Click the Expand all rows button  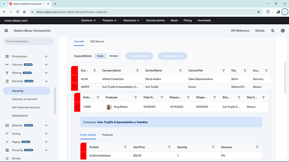pyautogui.click(x=139, y=56)
